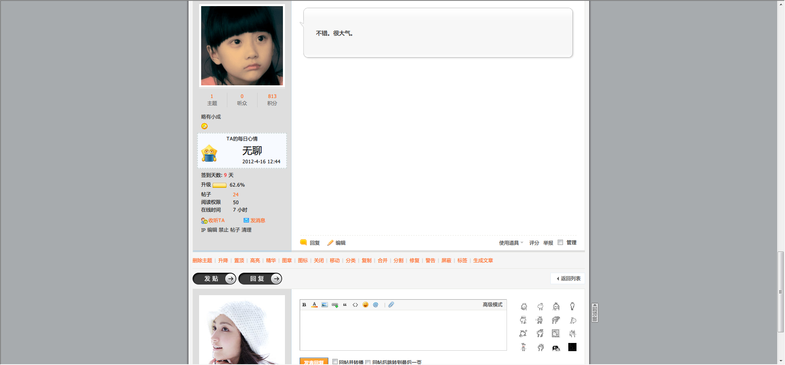This screenshot has width=785, height=365.
Task: Choose 置顶 moderation option
Action: click(239, 260)
